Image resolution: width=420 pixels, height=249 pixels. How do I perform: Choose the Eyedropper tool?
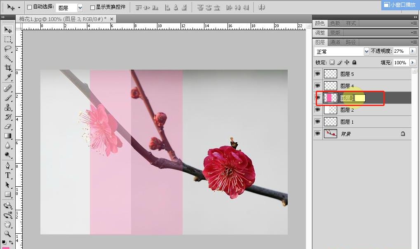[8, 78]
